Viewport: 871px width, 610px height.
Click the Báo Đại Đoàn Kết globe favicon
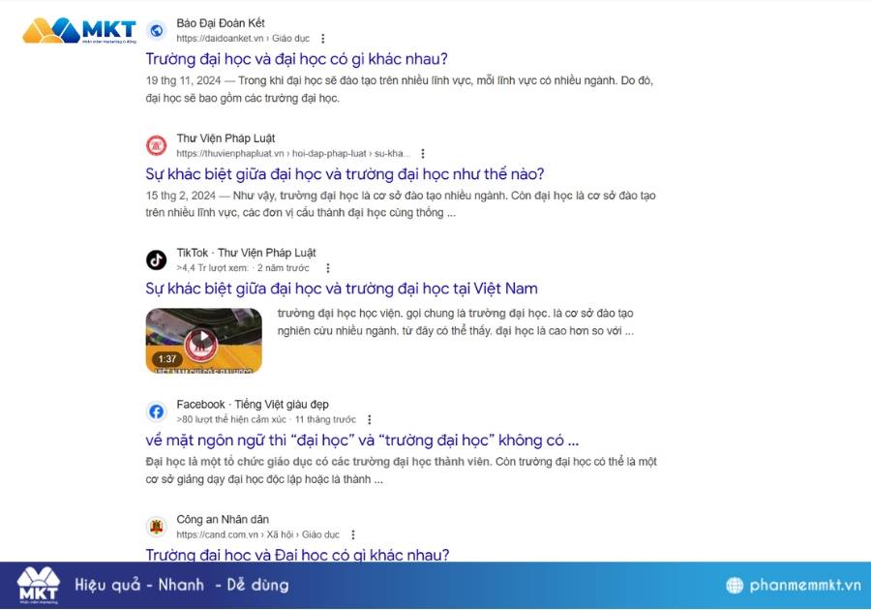click(157, 31)
